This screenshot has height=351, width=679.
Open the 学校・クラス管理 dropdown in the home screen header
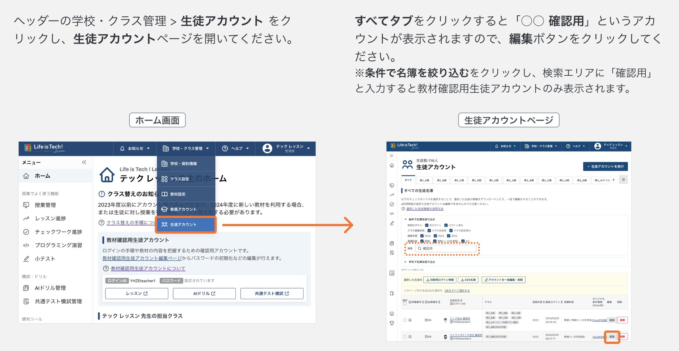[186, 148]
